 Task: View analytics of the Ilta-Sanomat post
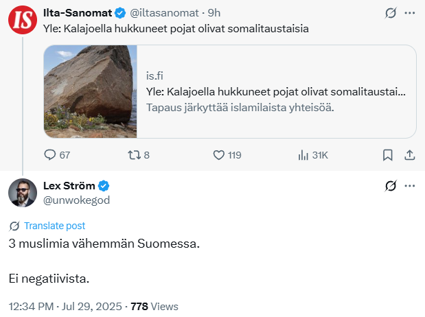(x=303, y=155)
